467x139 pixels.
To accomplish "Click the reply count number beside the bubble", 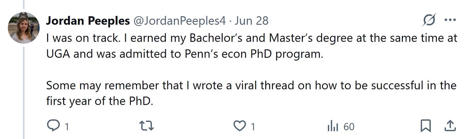I will (x=67, y=127).
